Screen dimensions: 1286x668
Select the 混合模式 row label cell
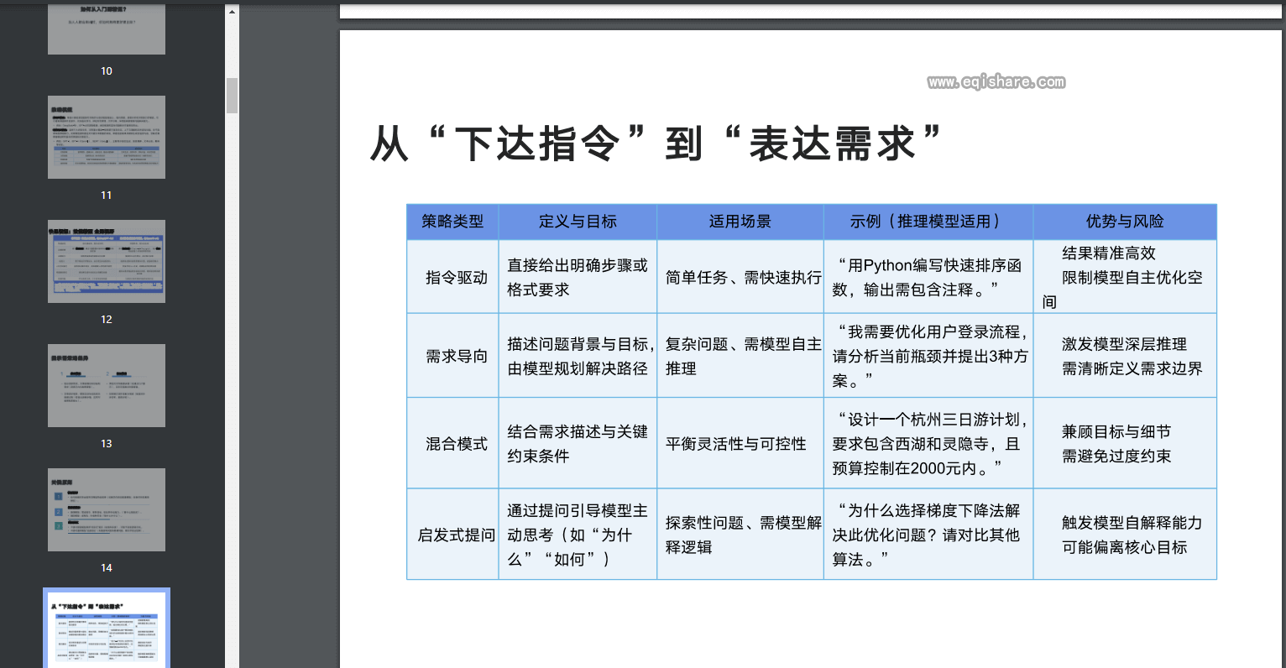[x=456, y=443]
